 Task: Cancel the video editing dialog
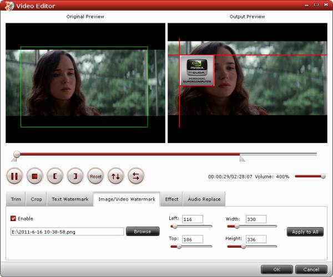coord(311,269)
